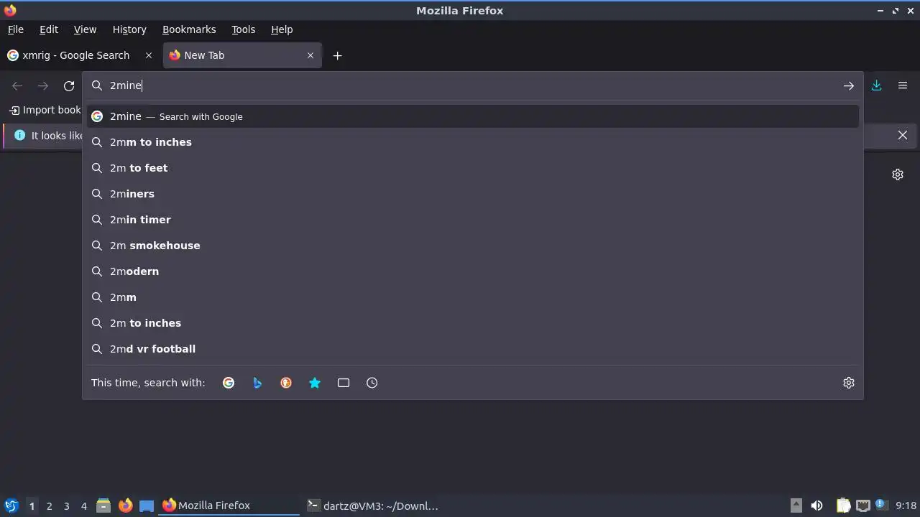920x517 pixels.
Task: Switch to workspace 3 in taskbar
Action: point(66,506)
